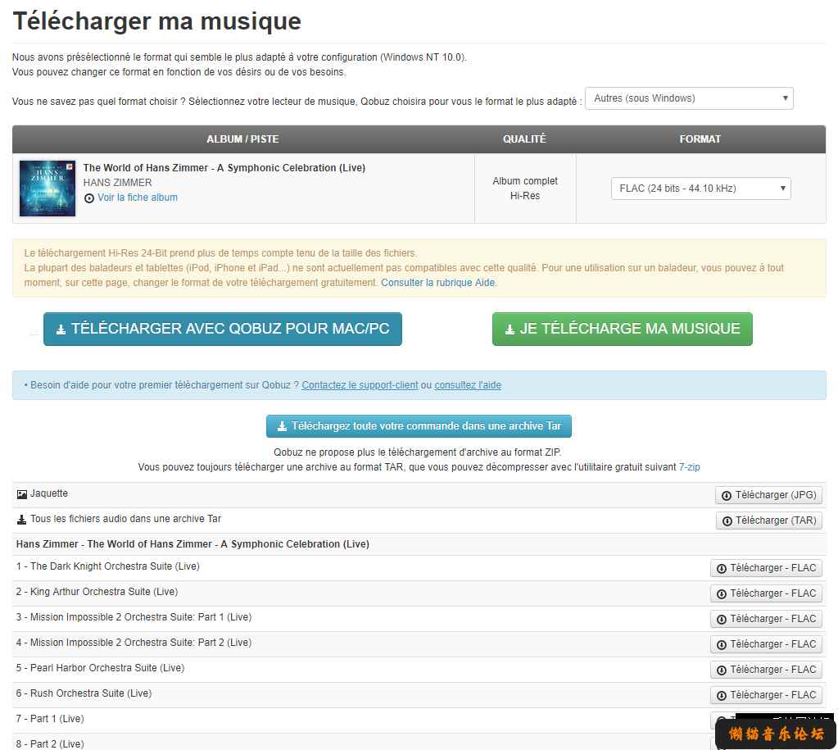Click the circle icon beside 'Voir la fiche album'

click(x=89, y=198)
